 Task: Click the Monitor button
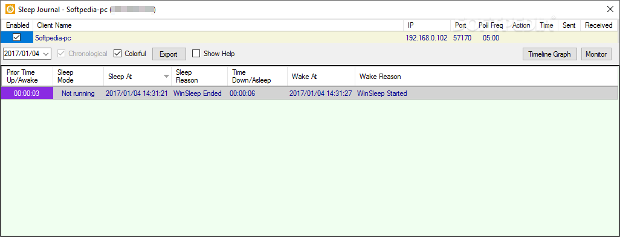pos(596,54)
